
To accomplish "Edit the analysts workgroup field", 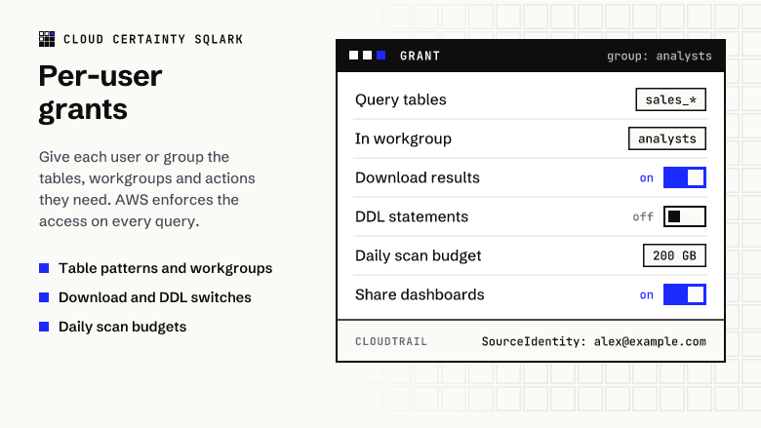I will 666,138.
